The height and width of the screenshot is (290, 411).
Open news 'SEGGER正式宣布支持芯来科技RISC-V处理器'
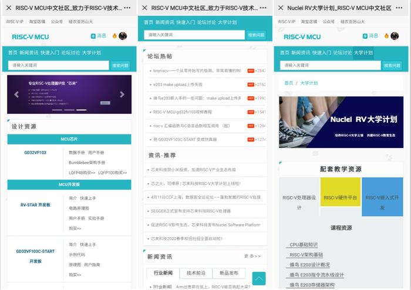(191, 211)
